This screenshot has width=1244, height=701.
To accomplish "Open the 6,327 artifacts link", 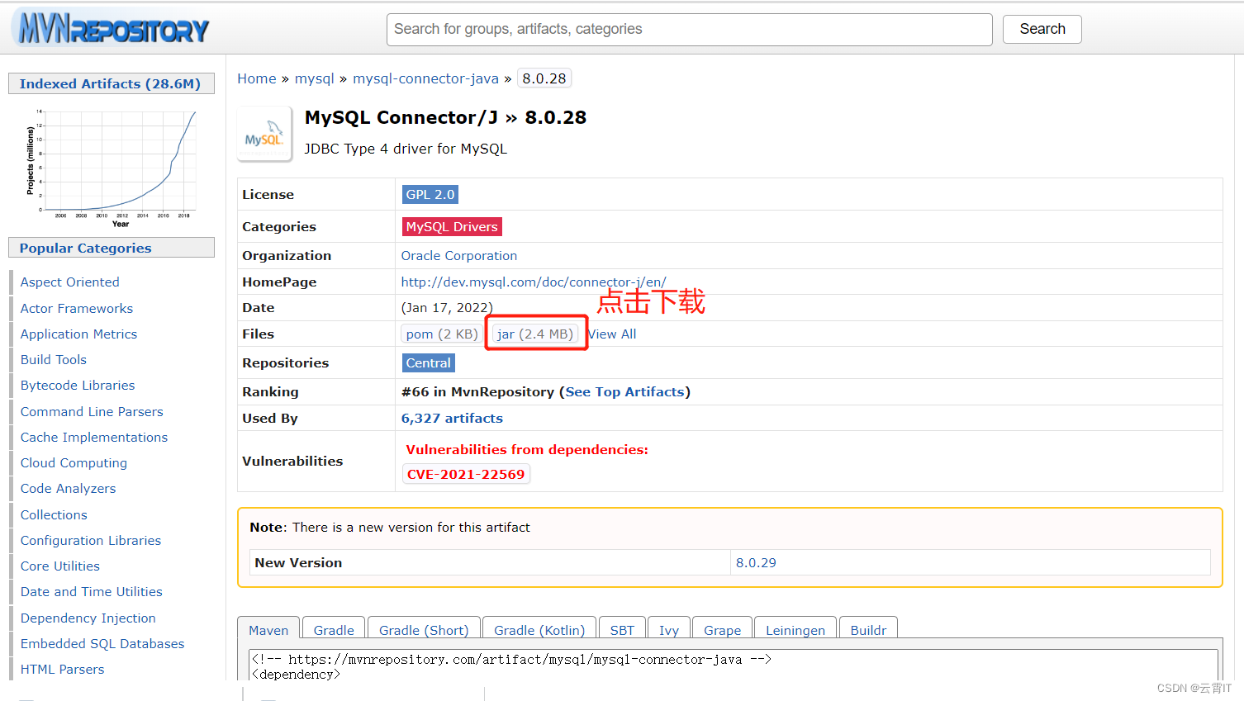I will [452, 419].
